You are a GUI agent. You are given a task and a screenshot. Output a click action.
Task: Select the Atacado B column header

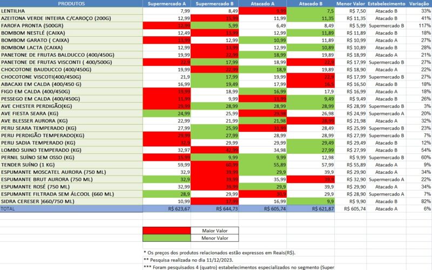click(310, 4)
